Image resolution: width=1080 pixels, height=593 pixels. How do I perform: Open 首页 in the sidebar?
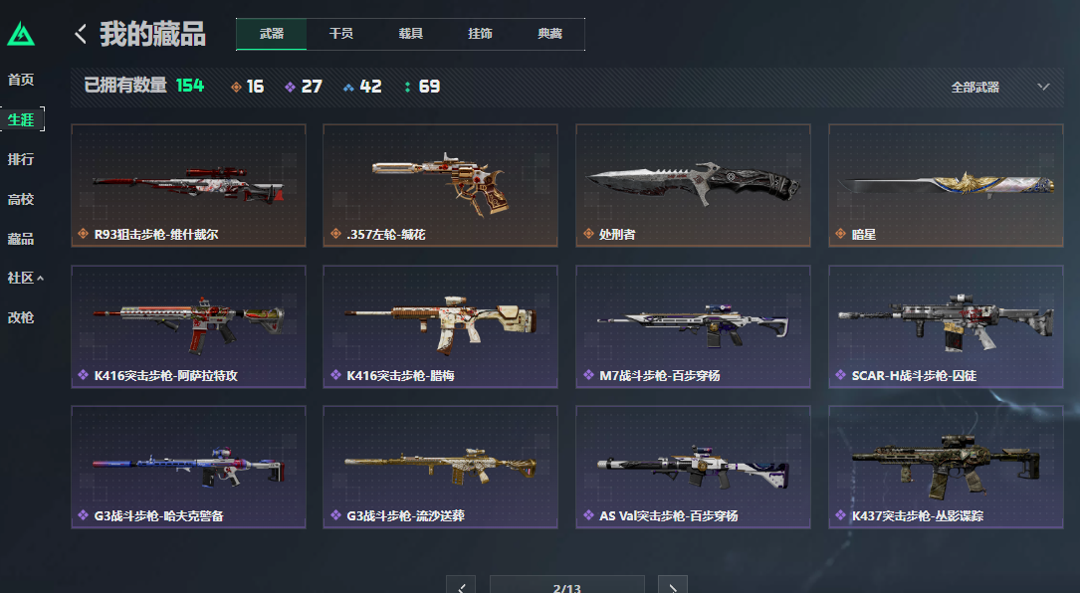21,80
